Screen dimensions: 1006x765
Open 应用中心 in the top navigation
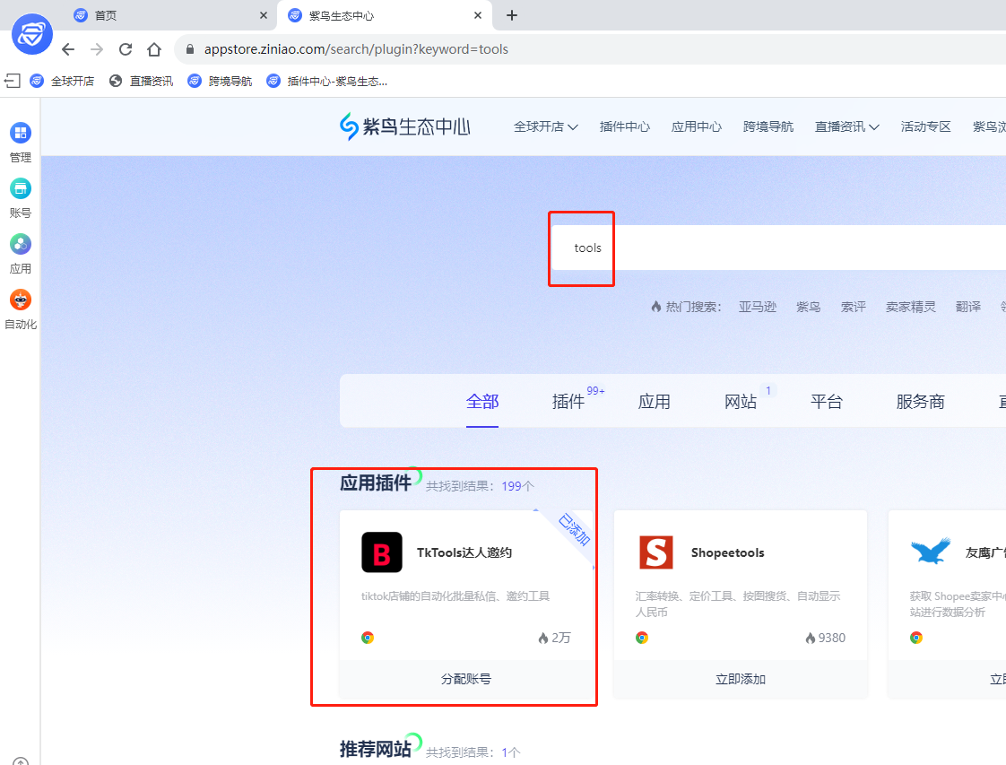(696, 126)
